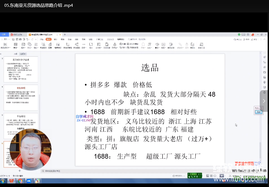Click the New Slide icon in the ribbon
This screenshot has width=269, height=187.
coord(5,45)
